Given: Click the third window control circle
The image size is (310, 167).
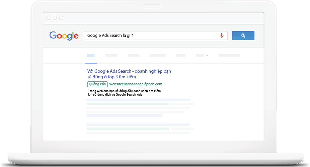Looking at the screenshot, I should tap(61, 18).
